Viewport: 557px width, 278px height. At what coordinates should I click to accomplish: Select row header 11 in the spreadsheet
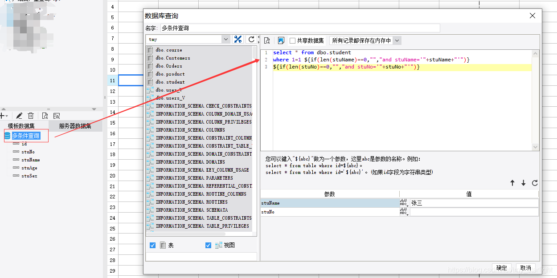click(x=112, y=81)
